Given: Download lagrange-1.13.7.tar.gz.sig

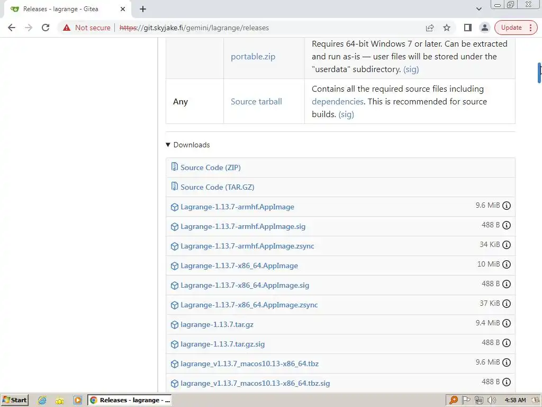Looking at the screenshot, I should point(223,344).
